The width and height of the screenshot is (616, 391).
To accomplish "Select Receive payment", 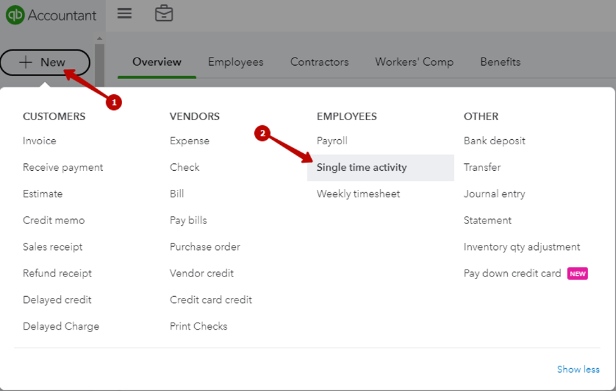I will point(63,168).
